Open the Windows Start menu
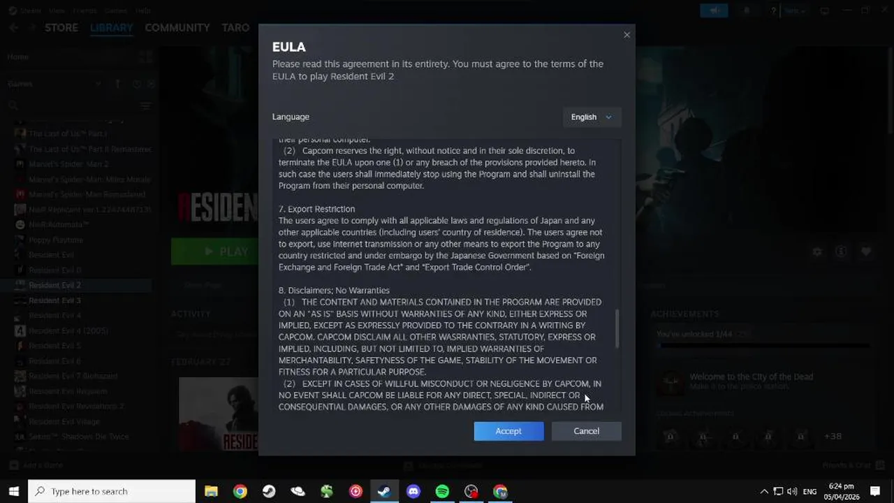Viewport: 894px width, 503px height. click(x=13, y=491)
